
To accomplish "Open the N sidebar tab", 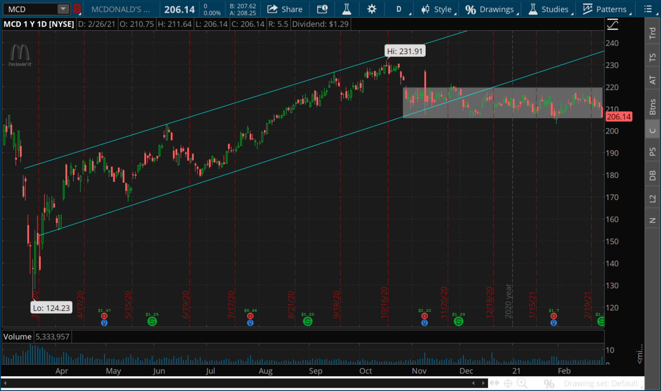I will (653, 221).
